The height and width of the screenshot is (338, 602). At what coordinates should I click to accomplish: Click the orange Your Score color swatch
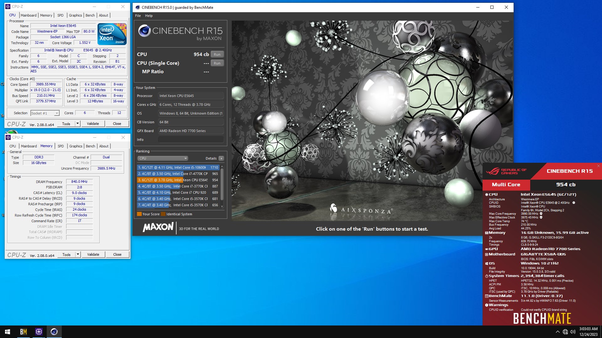[139, 214]
